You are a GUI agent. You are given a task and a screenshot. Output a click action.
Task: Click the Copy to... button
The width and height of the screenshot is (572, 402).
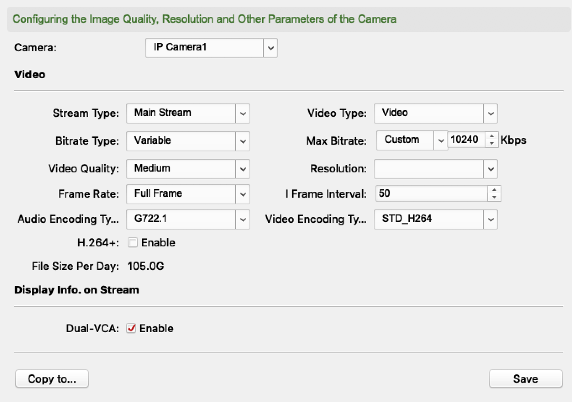pos(52,378)
